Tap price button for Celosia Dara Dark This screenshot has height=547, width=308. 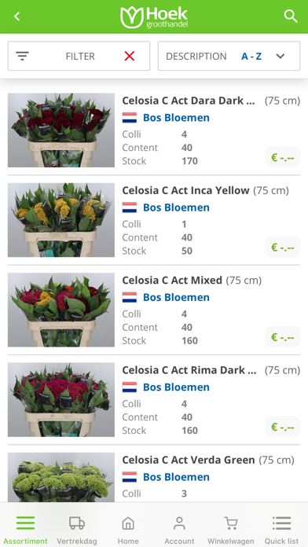point(283,157)
